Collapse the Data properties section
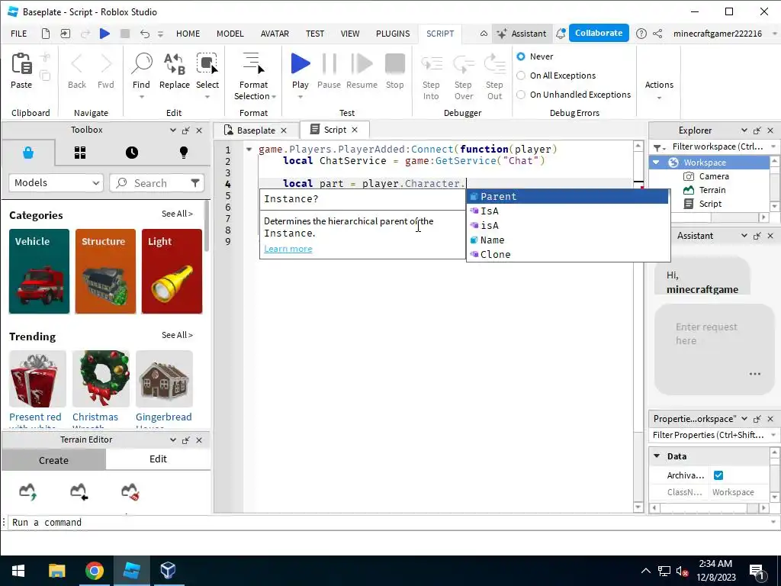The height and width of the screenshot is (586, 781). 657,456
